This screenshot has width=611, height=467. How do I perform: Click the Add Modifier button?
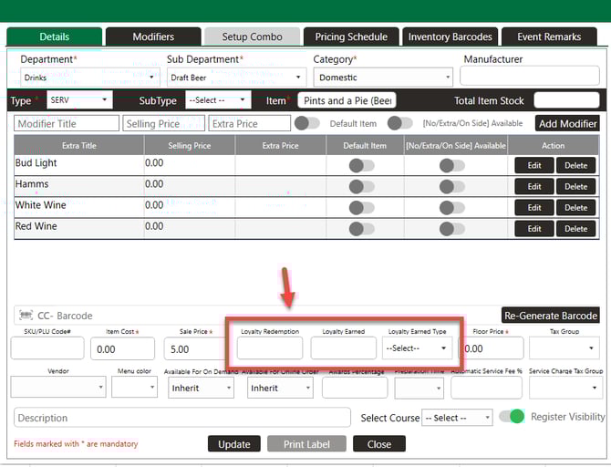tap(567, 123)
